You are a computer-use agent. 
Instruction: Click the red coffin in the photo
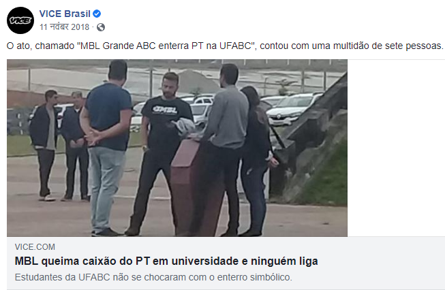point(196,186)
